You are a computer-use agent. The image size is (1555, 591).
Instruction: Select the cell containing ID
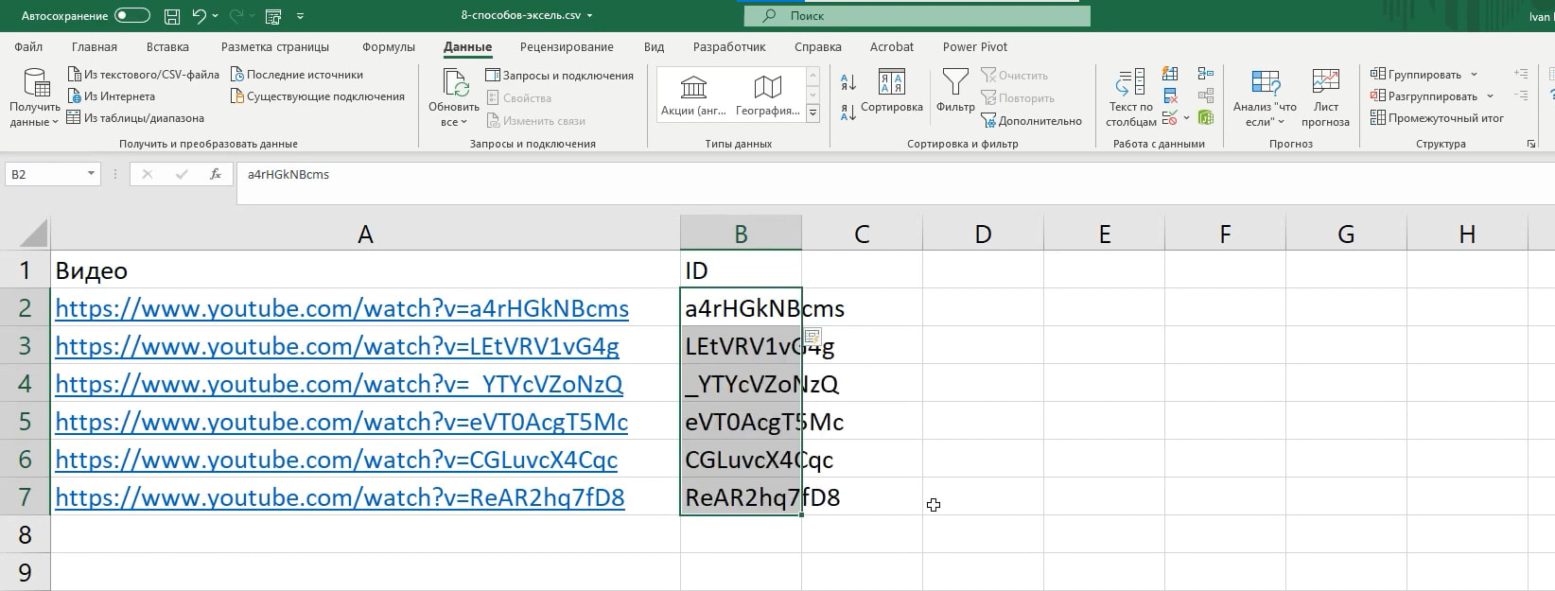point(741,269)
